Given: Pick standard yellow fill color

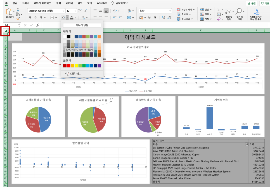Looking at the screenshot, I should click(x=76, y=65).
